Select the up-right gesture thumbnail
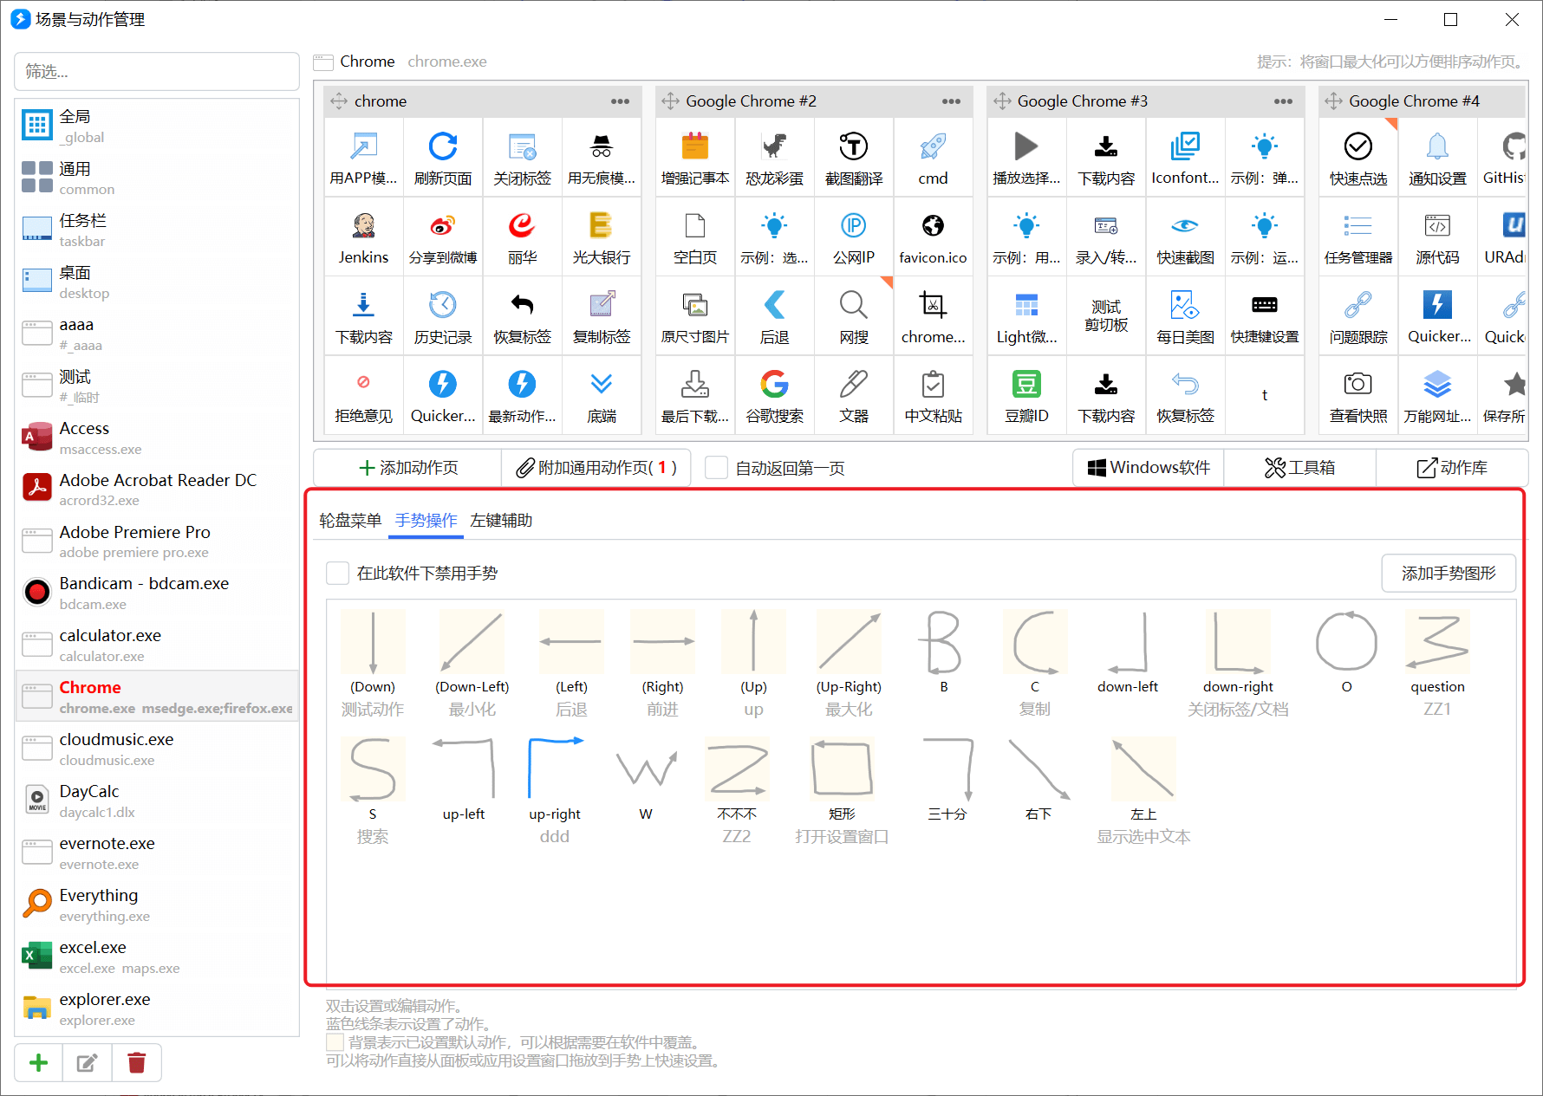The height and width of the screenshot is (1096, 1543). click(555, 769)
